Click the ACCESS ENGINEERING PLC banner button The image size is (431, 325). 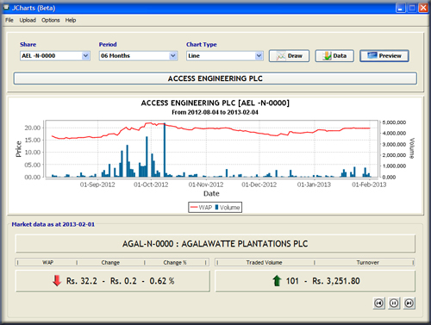(215, 78)
